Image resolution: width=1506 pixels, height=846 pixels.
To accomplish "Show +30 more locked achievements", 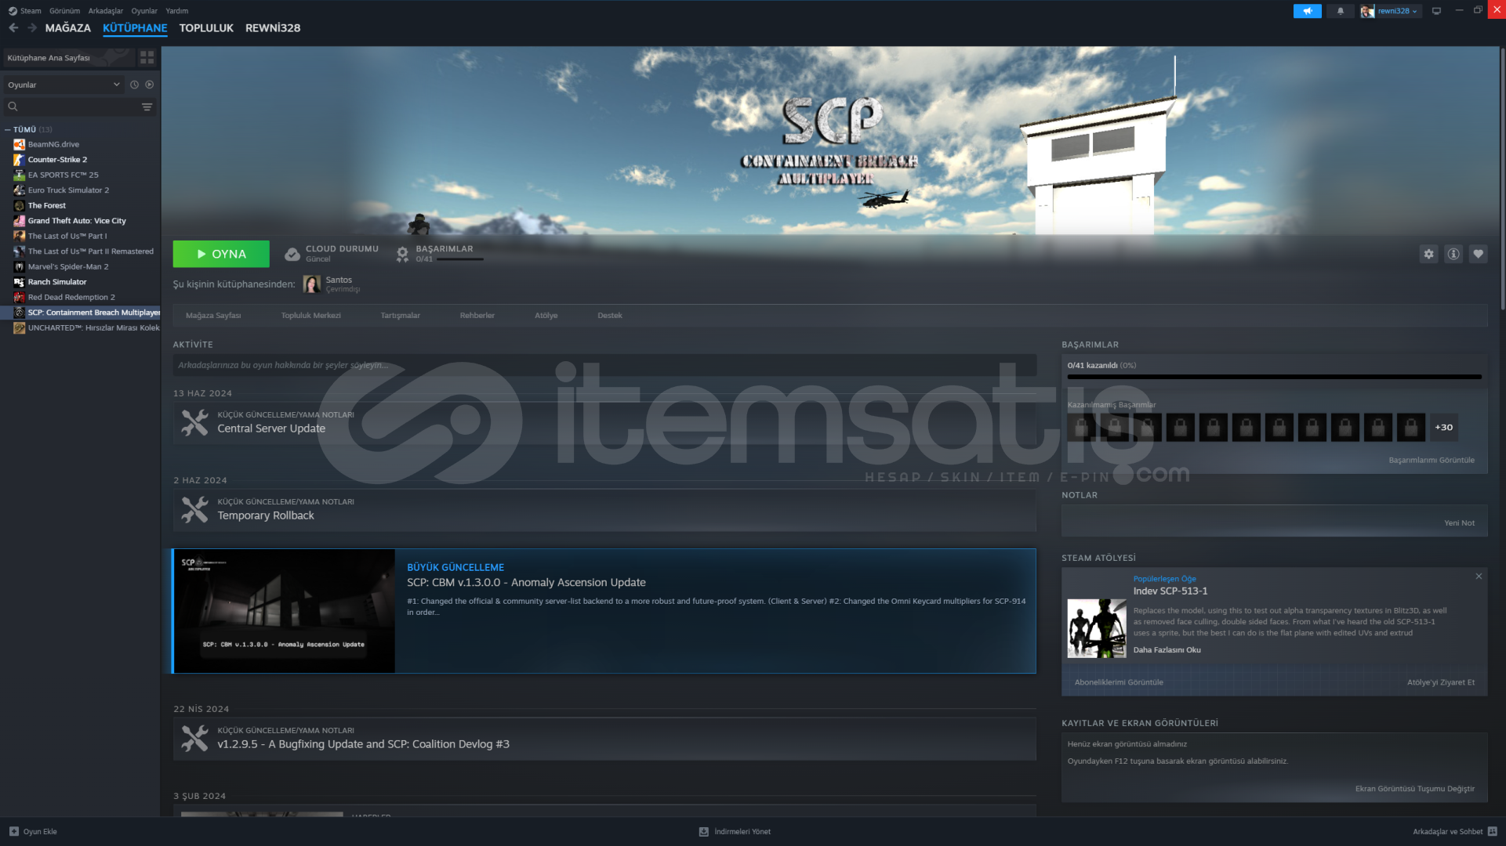I will [x=1443, y=427].
